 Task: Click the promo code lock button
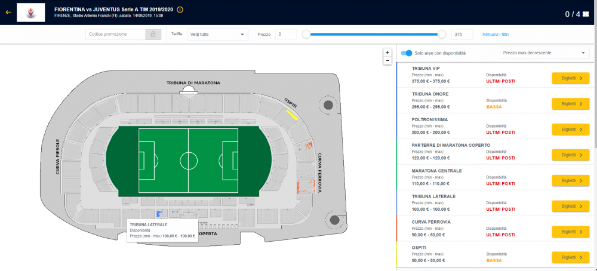pyautogui.click(x=153, y=34)
